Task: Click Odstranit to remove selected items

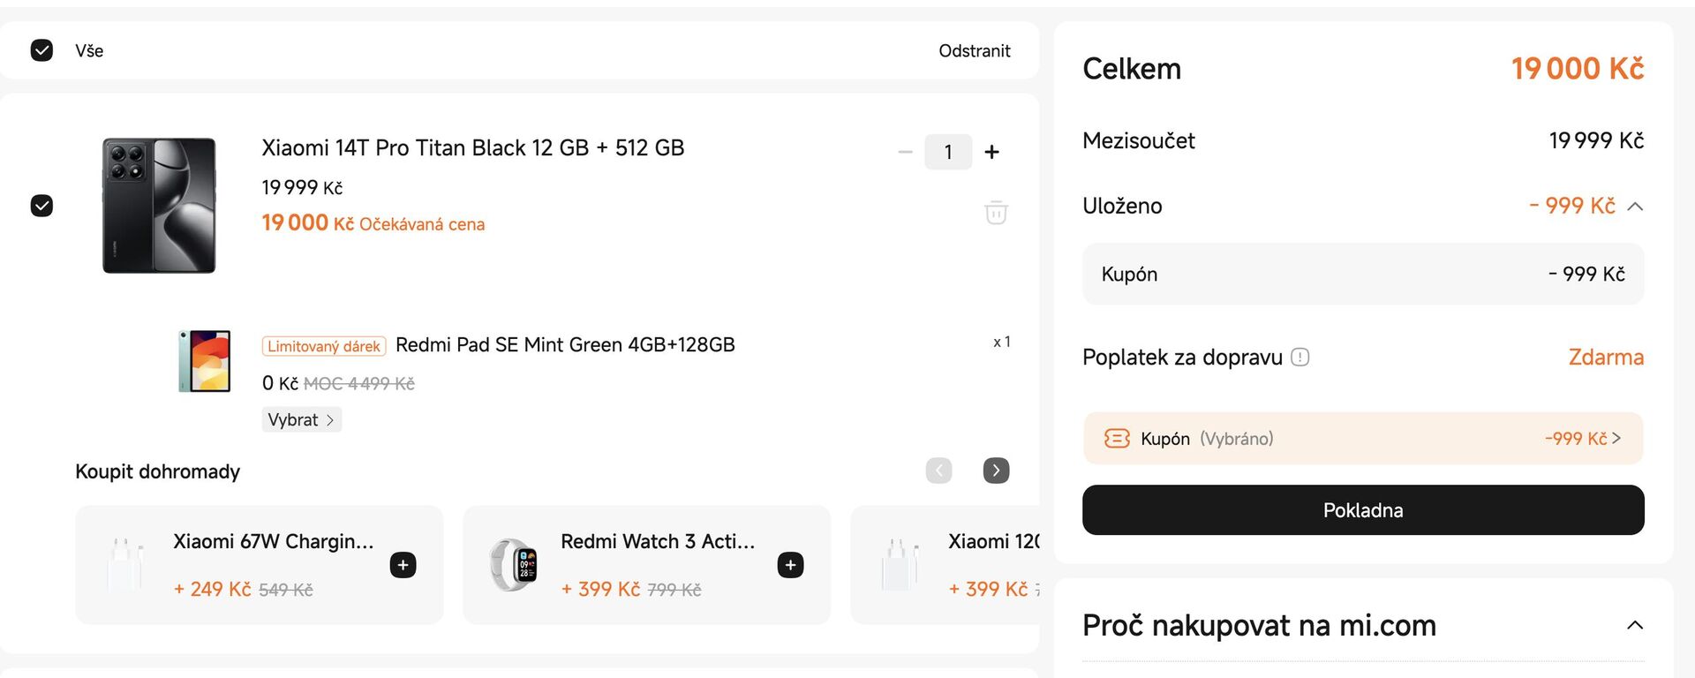Action: [x=974, y=50]
